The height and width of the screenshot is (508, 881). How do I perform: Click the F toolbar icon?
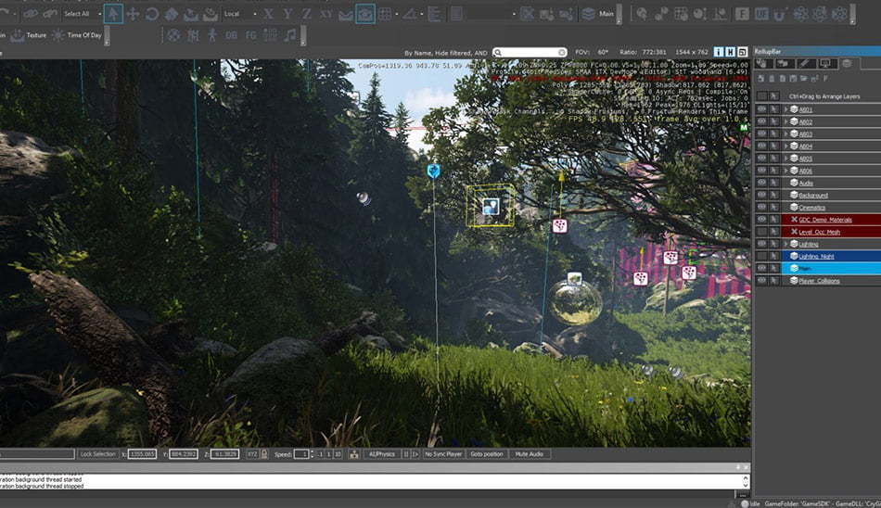coord(742,14)
